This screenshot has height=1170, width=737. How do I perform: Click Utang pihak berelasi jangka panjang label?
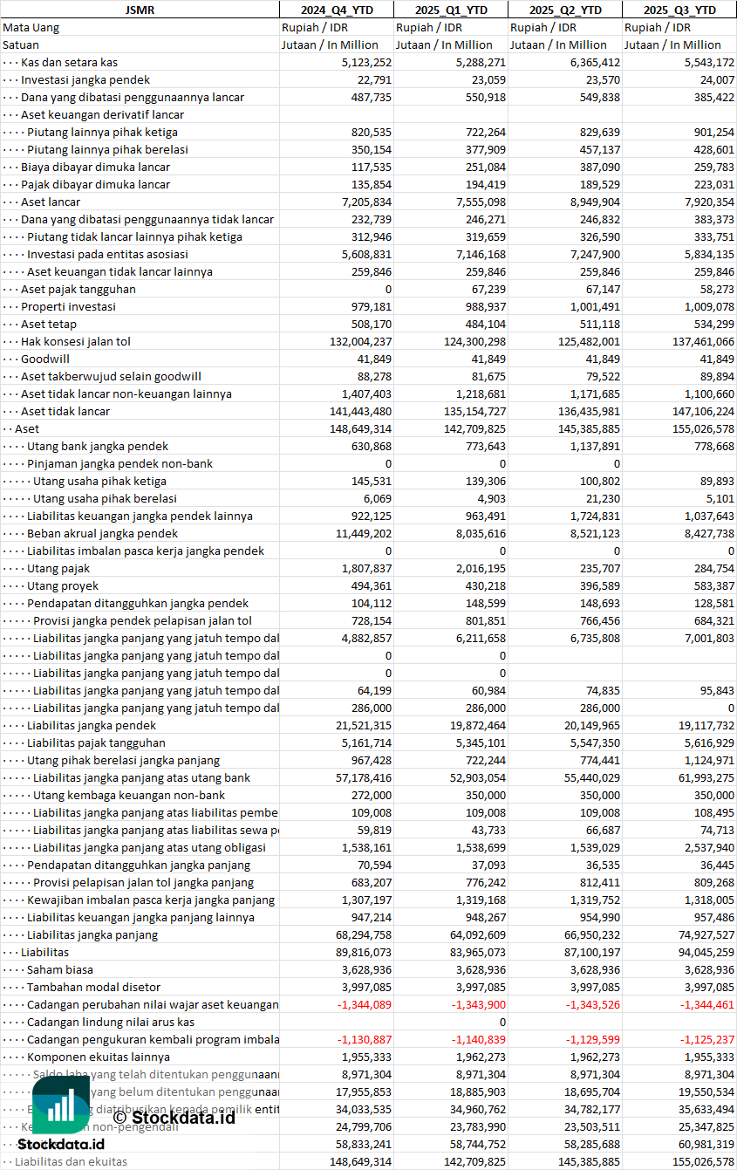123,760
